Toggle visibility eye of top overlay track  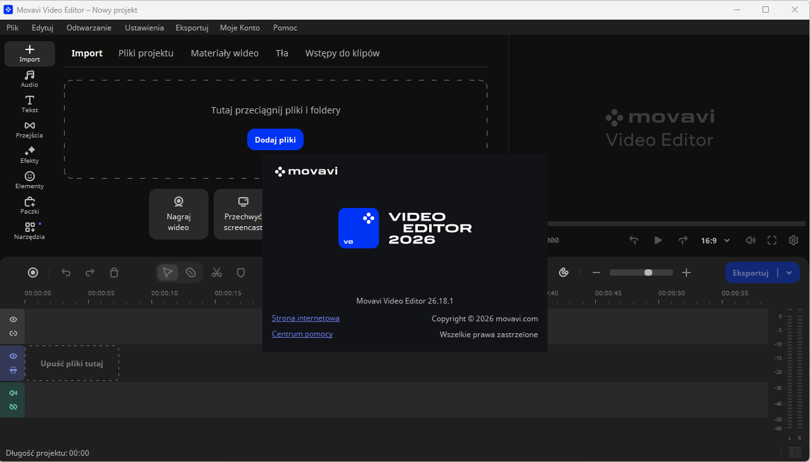click(x=13, y=319)
